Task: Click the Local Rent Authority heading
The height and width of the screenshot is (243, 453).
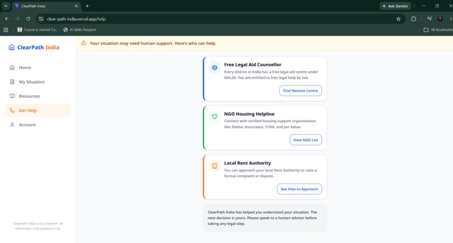Action: click(x=248, y=163)
